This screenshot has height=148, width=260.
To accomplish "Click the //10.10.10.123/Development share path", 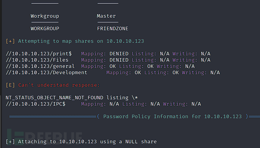I will pyautogui.click(x=46, y=73).
